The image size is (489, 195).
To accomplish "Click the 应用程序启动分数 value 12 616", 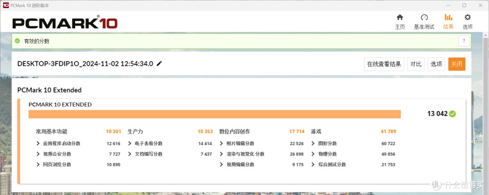I will click(114, 144).
